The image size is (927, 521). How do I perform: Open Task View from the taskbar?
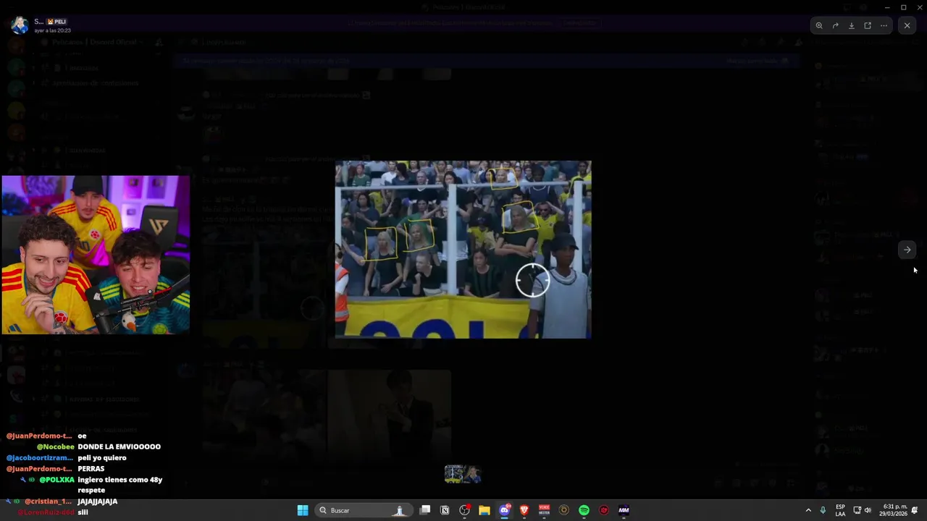(x=425, y=510)
